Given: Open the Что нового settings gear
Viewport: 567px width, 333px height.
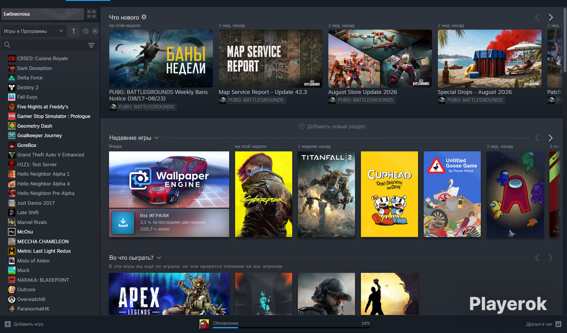Looking at the screenshot, I should pos(144,17).
